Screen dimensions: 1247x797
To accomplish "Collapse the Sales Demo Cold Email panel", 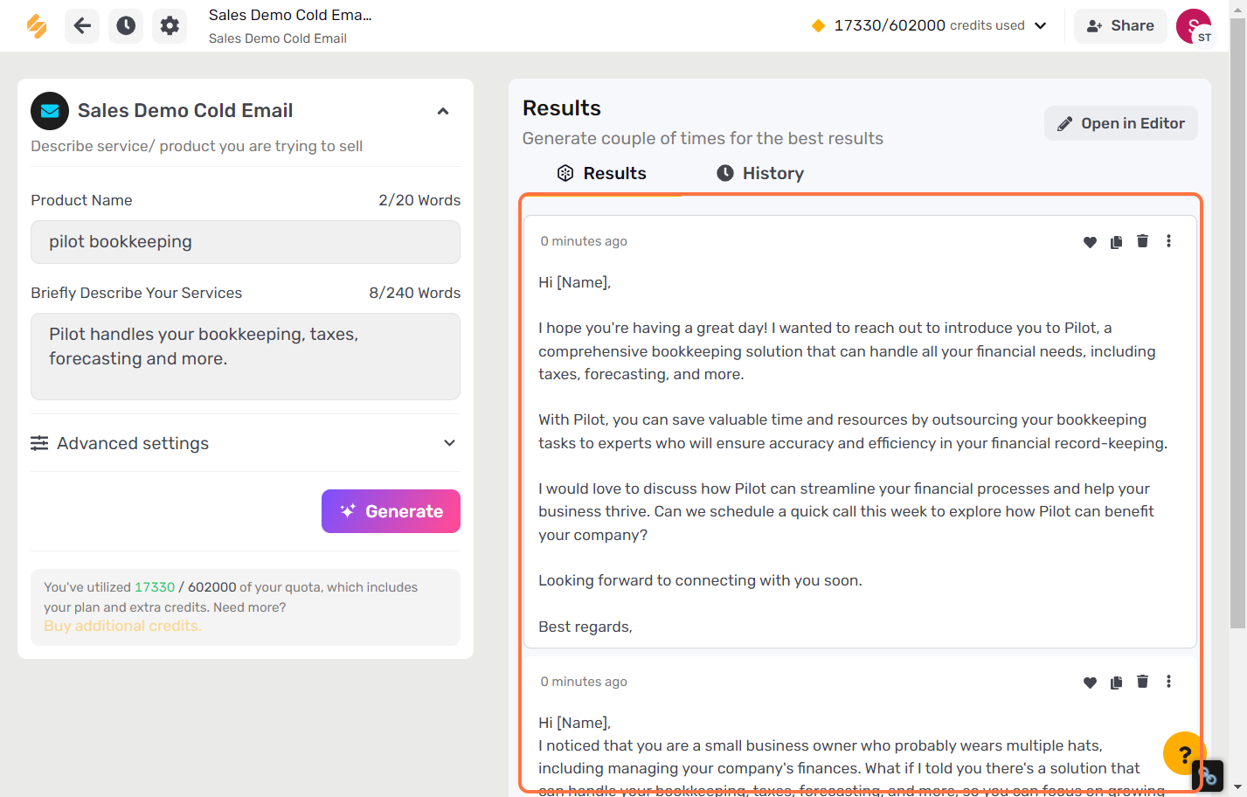I will click(443, 111).
